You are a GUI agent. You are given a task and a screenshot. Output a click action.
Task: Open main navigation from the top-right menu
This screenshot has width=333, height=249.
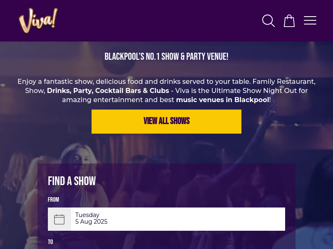[310, 20]
